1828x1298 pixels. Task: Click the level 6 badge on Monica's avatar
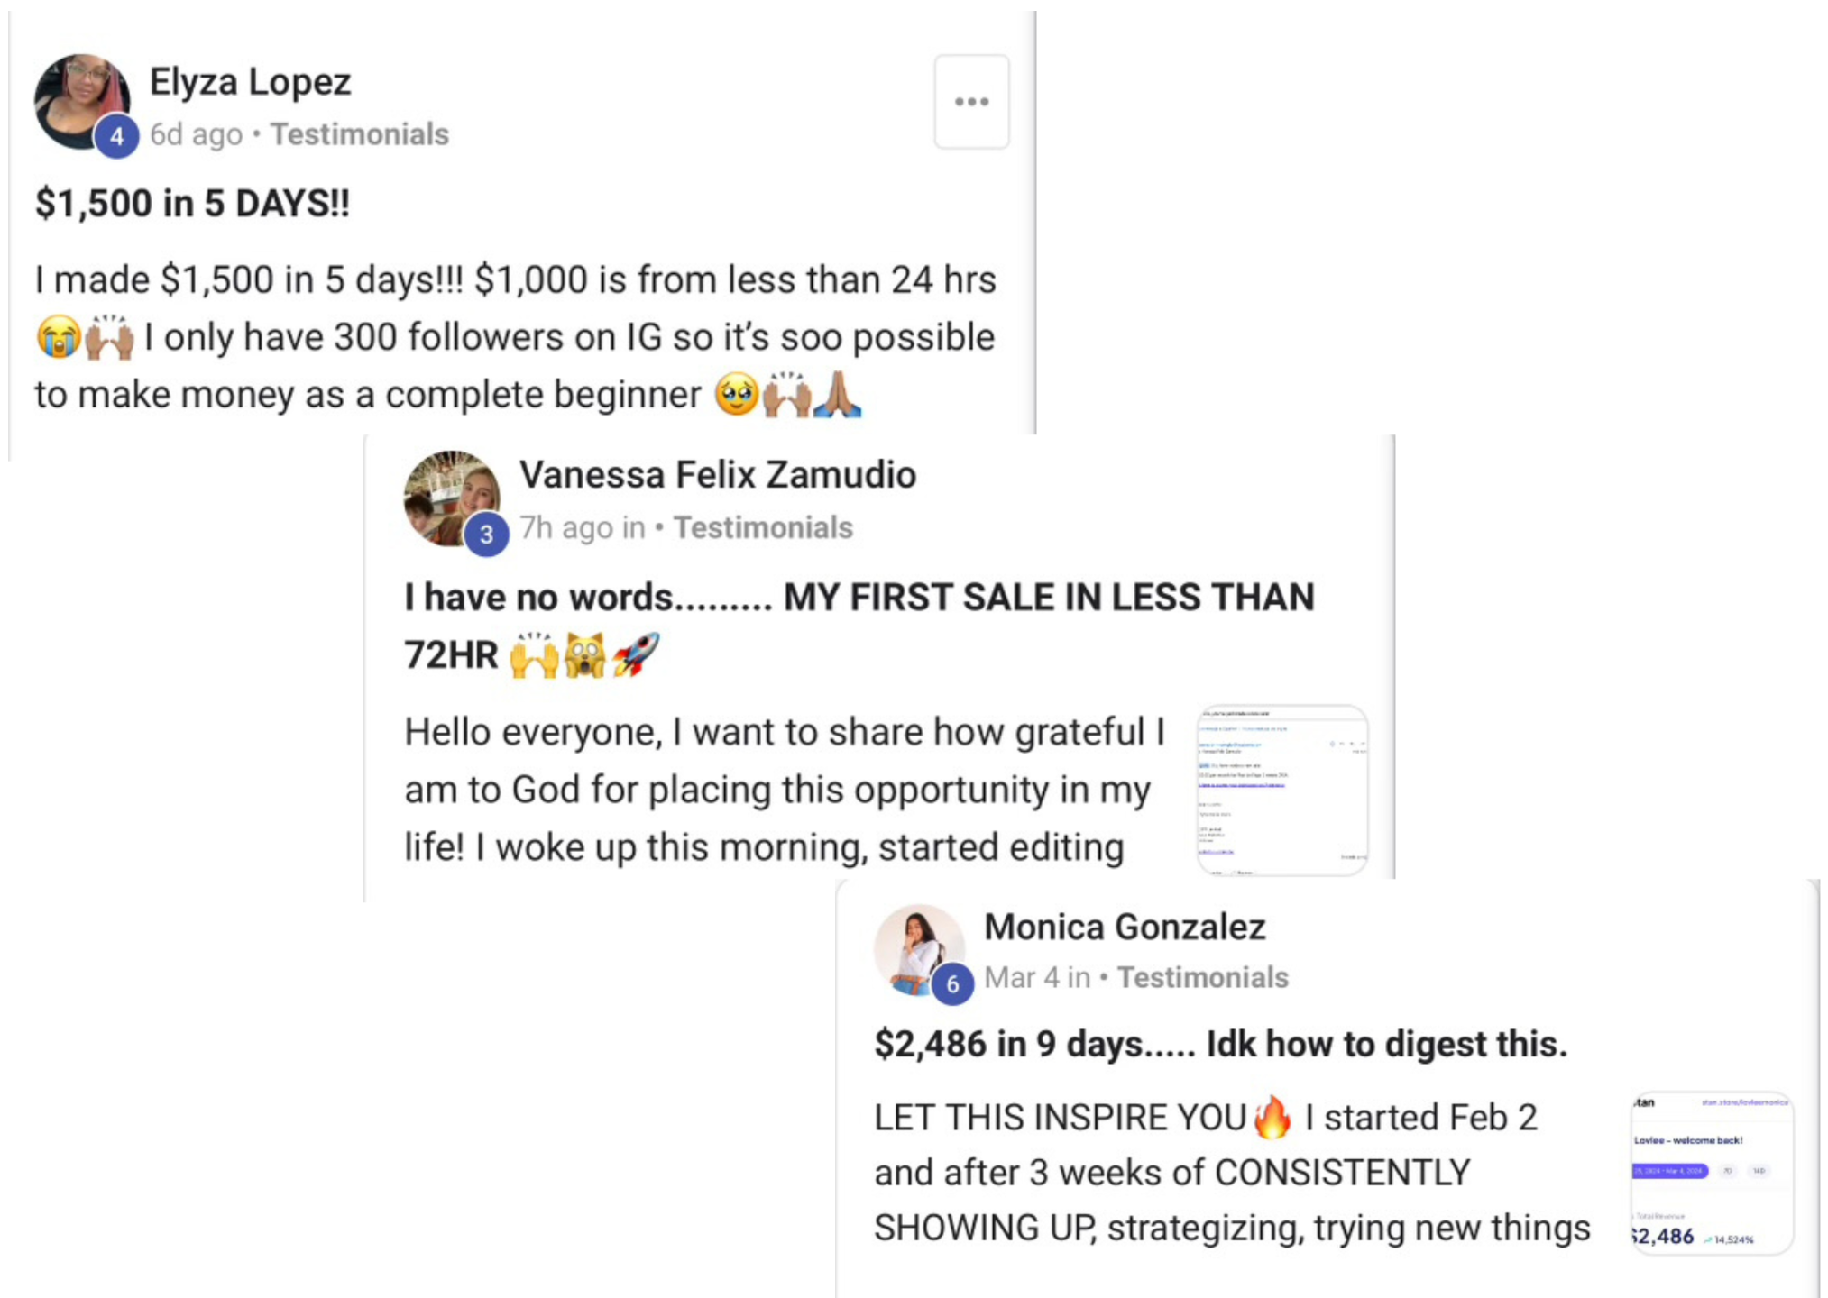pyautogui.click(x=952, y=984)
